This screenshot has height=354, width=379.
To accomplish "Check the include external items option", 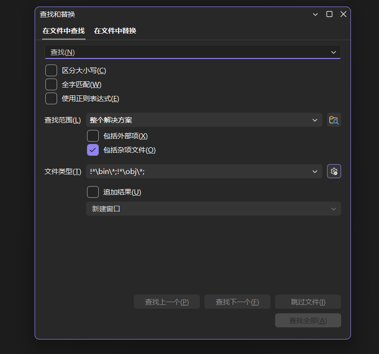I will point(93,136).
